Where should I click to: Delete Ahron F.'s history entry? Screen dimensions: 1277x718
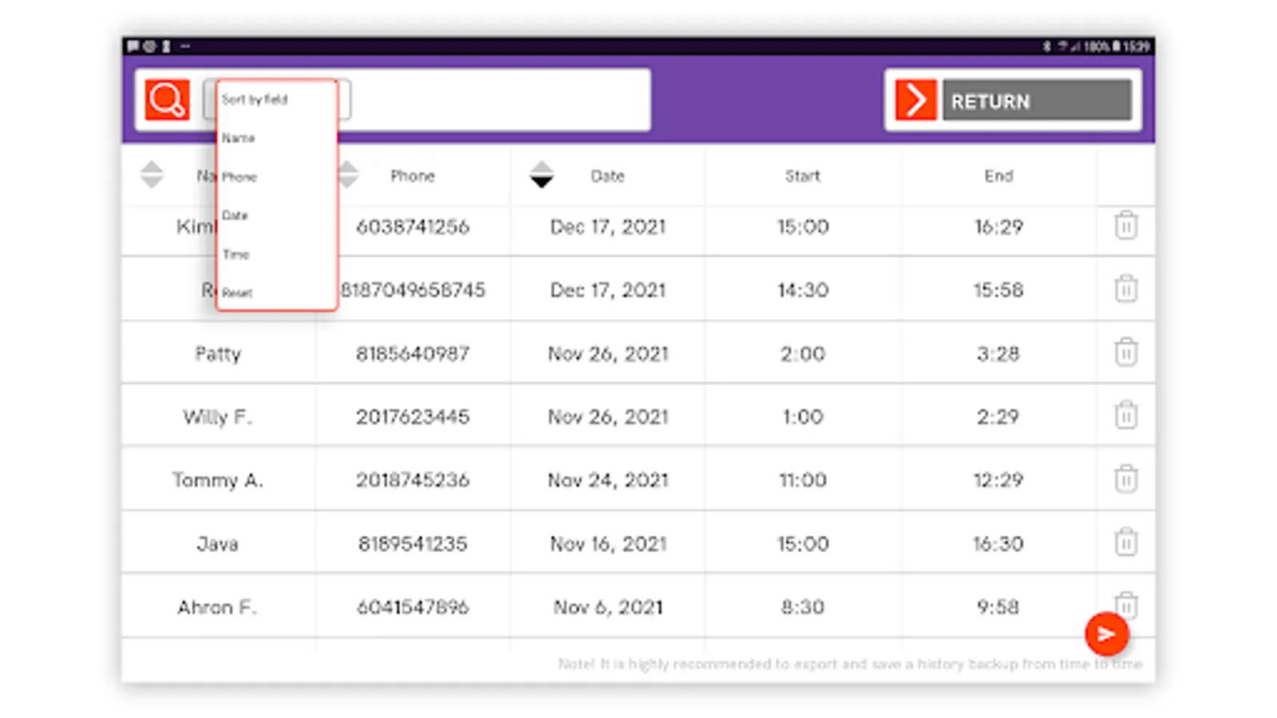(1126, 604)
